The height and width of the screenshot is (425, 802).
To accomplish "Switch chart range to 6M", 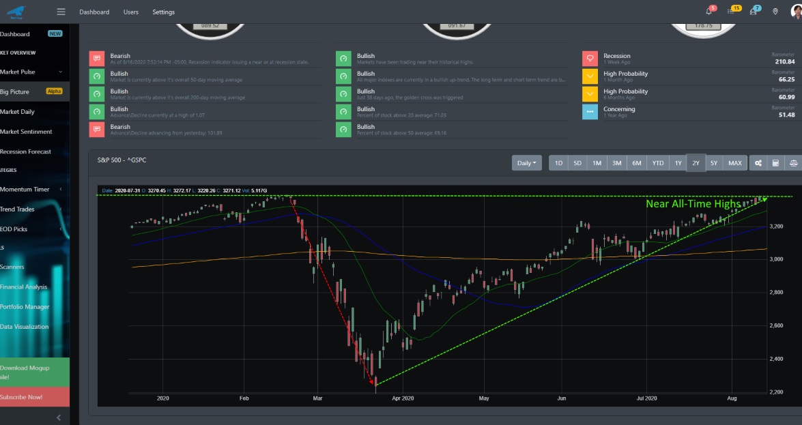I will click(x=637, y=163).
